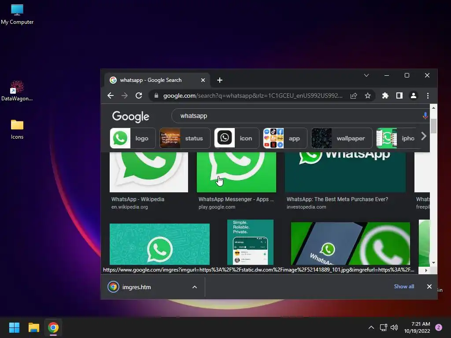Open the Simple. Reliable. Private. image
451x338 pixels.
250,242
